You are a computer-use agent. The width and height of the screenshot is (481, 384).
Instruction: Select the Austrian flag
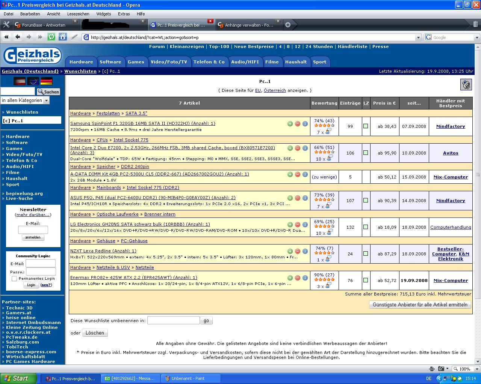click(x=20, y=81)
